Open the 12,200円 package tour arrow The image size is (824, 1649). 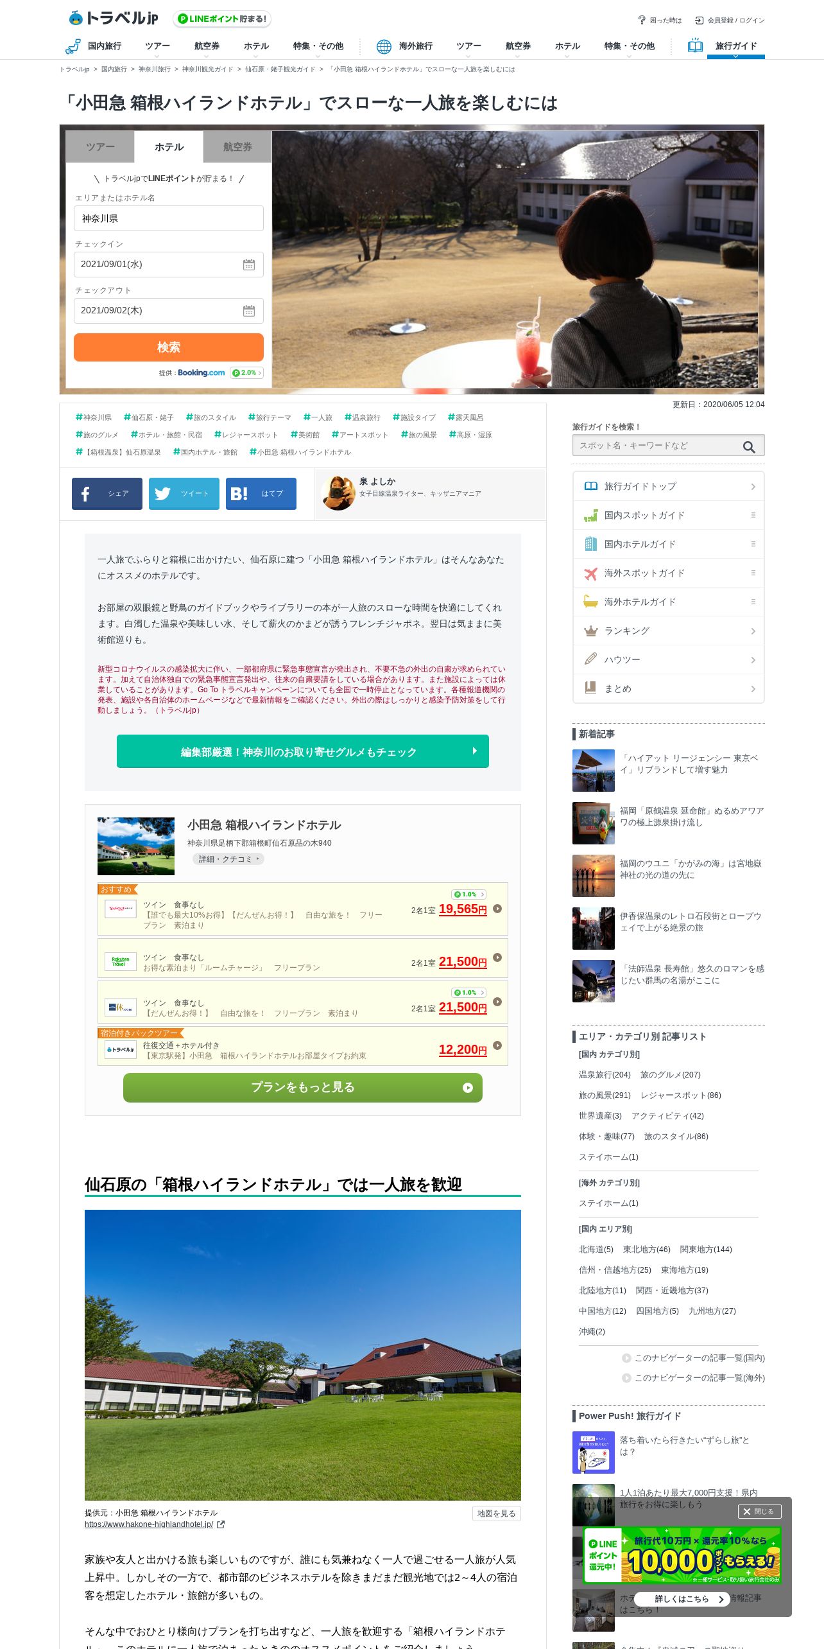point(497,1045)
